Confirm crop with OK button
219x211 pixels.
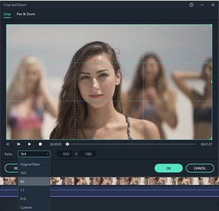tap(169, 168)
